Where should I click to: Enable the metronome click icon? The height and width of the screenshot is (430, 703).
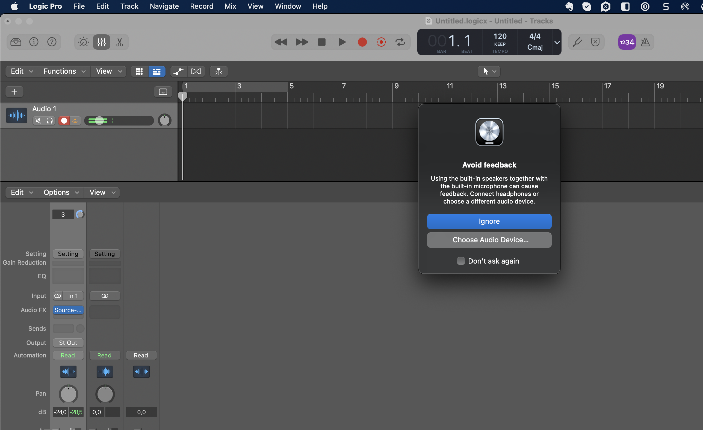tap(645, 42)
